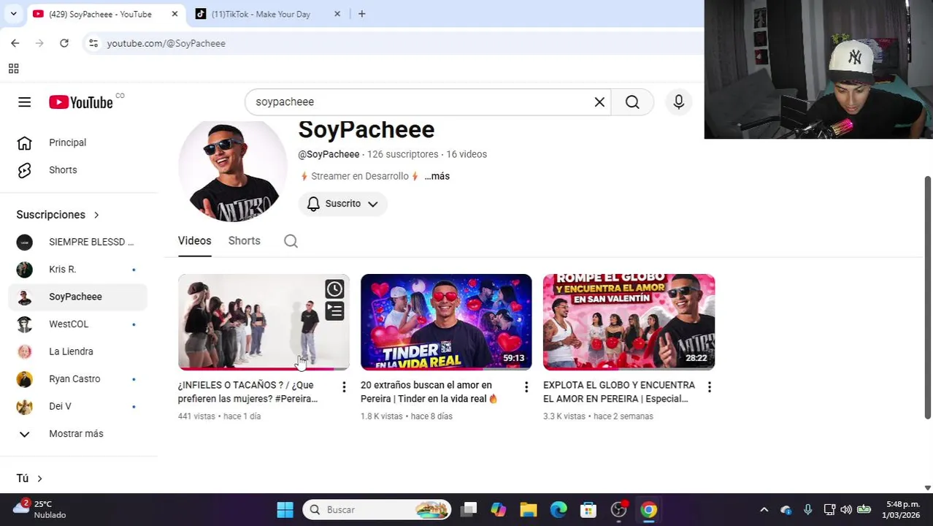Viewport: 933px width, 526px height.
Task: Open File Explorer from the taskbar
Action: pos(528,510)
